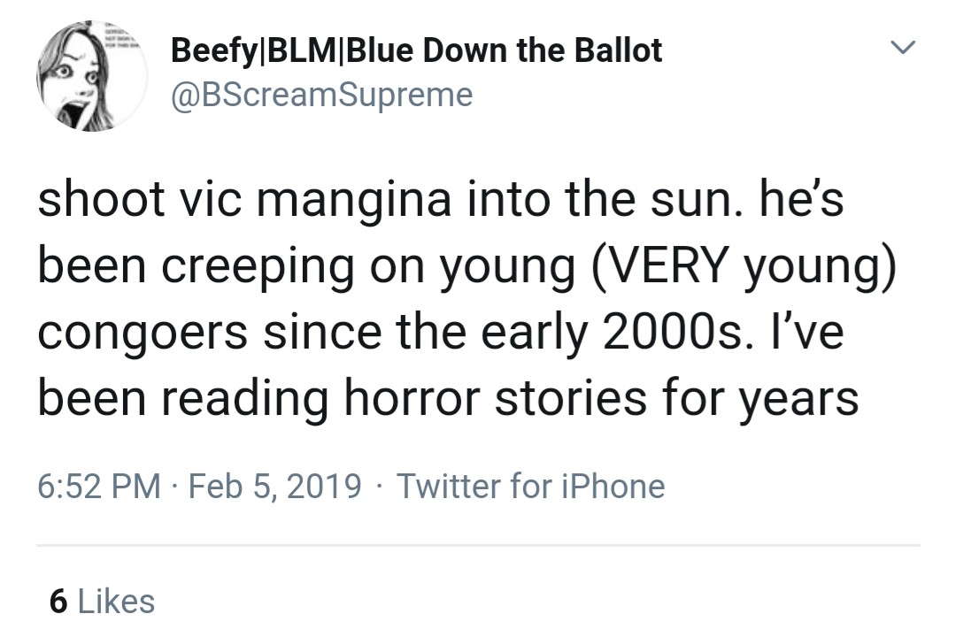Click the number 6 beside Likes
Viewport: 956px width, 637px height.
tap(58, 601)
